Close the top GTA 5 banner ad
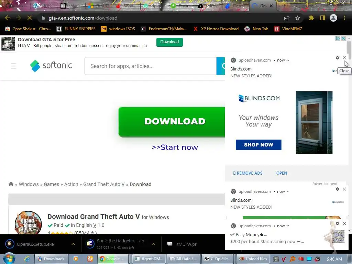The image size is (352, 264). pyautogui.click(x=343, y=38)
